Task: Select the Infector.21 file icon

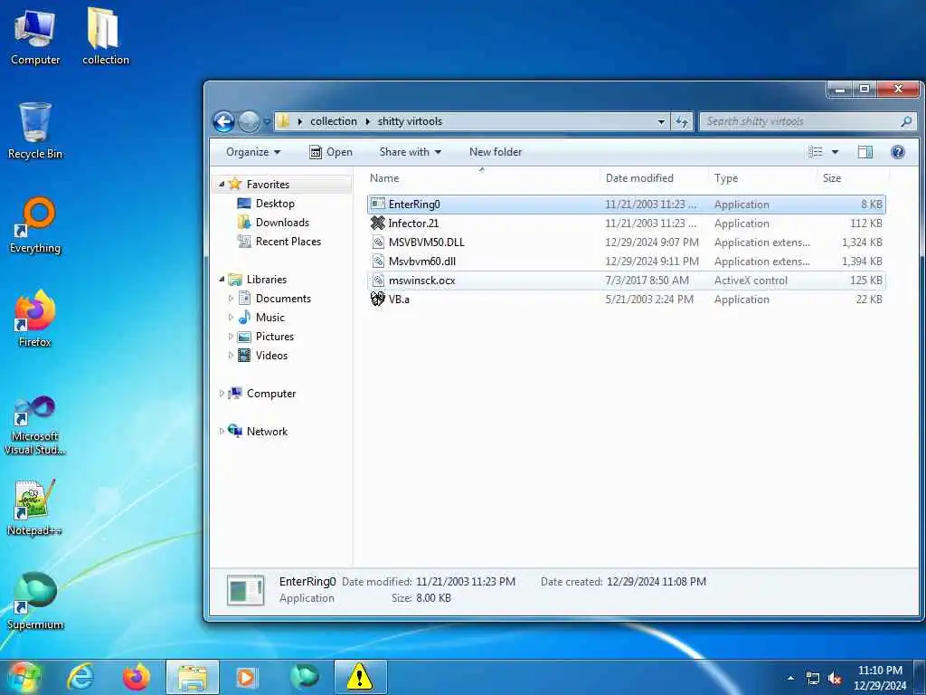Action: [378, 223]
